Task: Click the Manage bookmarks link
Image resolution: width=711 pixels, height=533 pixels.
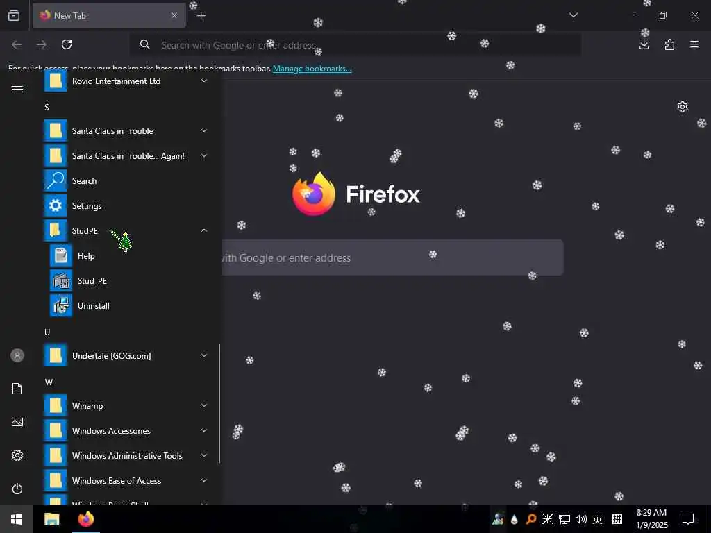Action: (x=312, y=69)
